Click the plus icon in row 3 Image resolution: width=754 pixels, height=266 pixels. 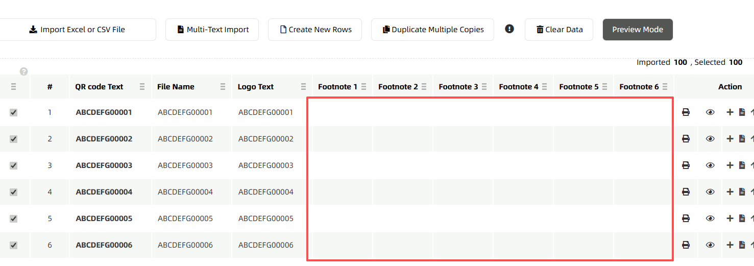(x=730, y=165)
